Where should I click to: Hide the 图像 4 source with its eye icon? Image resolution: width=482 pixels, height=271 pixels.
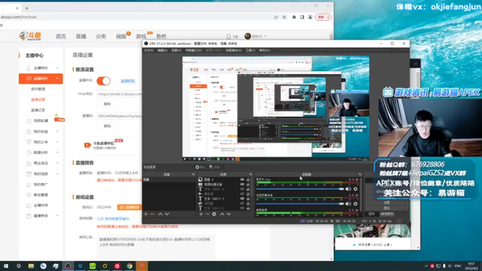(242, 179)
